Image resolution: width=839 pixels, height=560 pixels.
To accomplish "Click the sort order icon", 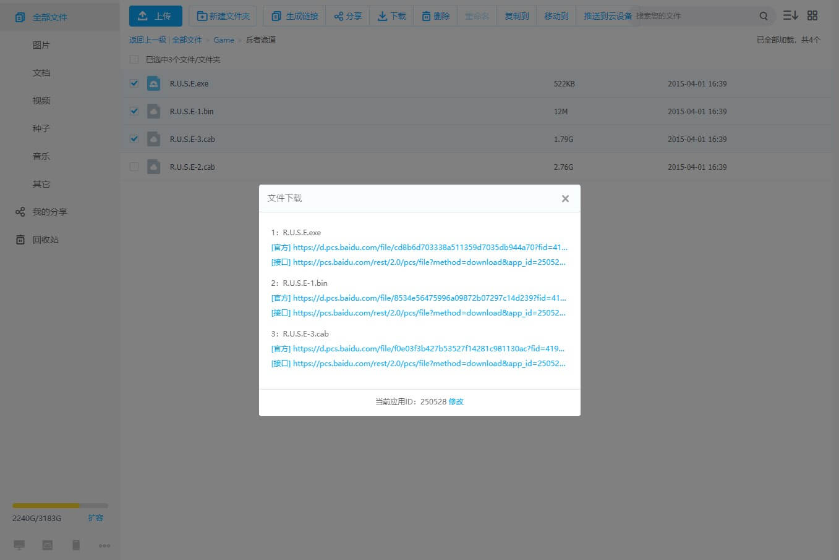I will [x=790, y=15].
